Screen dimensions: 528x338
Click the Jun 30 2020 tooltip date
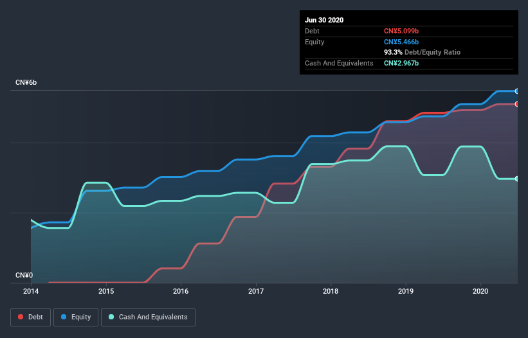coord(324,20)
